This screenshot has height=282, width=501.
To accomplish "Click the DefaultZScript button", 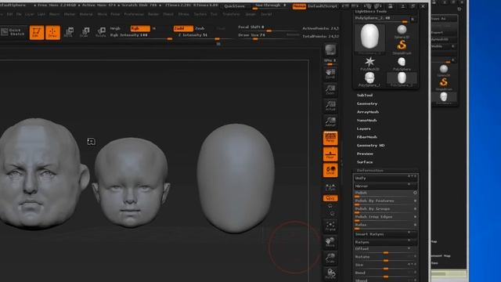I will pyautogui.click(x=323, y=6).
